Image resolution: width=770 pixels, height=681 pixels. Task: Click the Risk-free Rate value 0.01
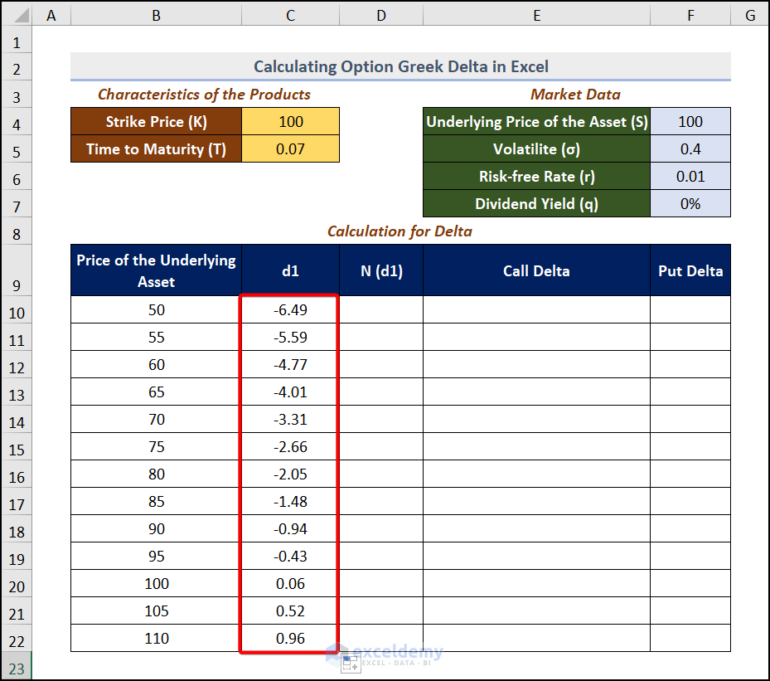tap(690, 176)
